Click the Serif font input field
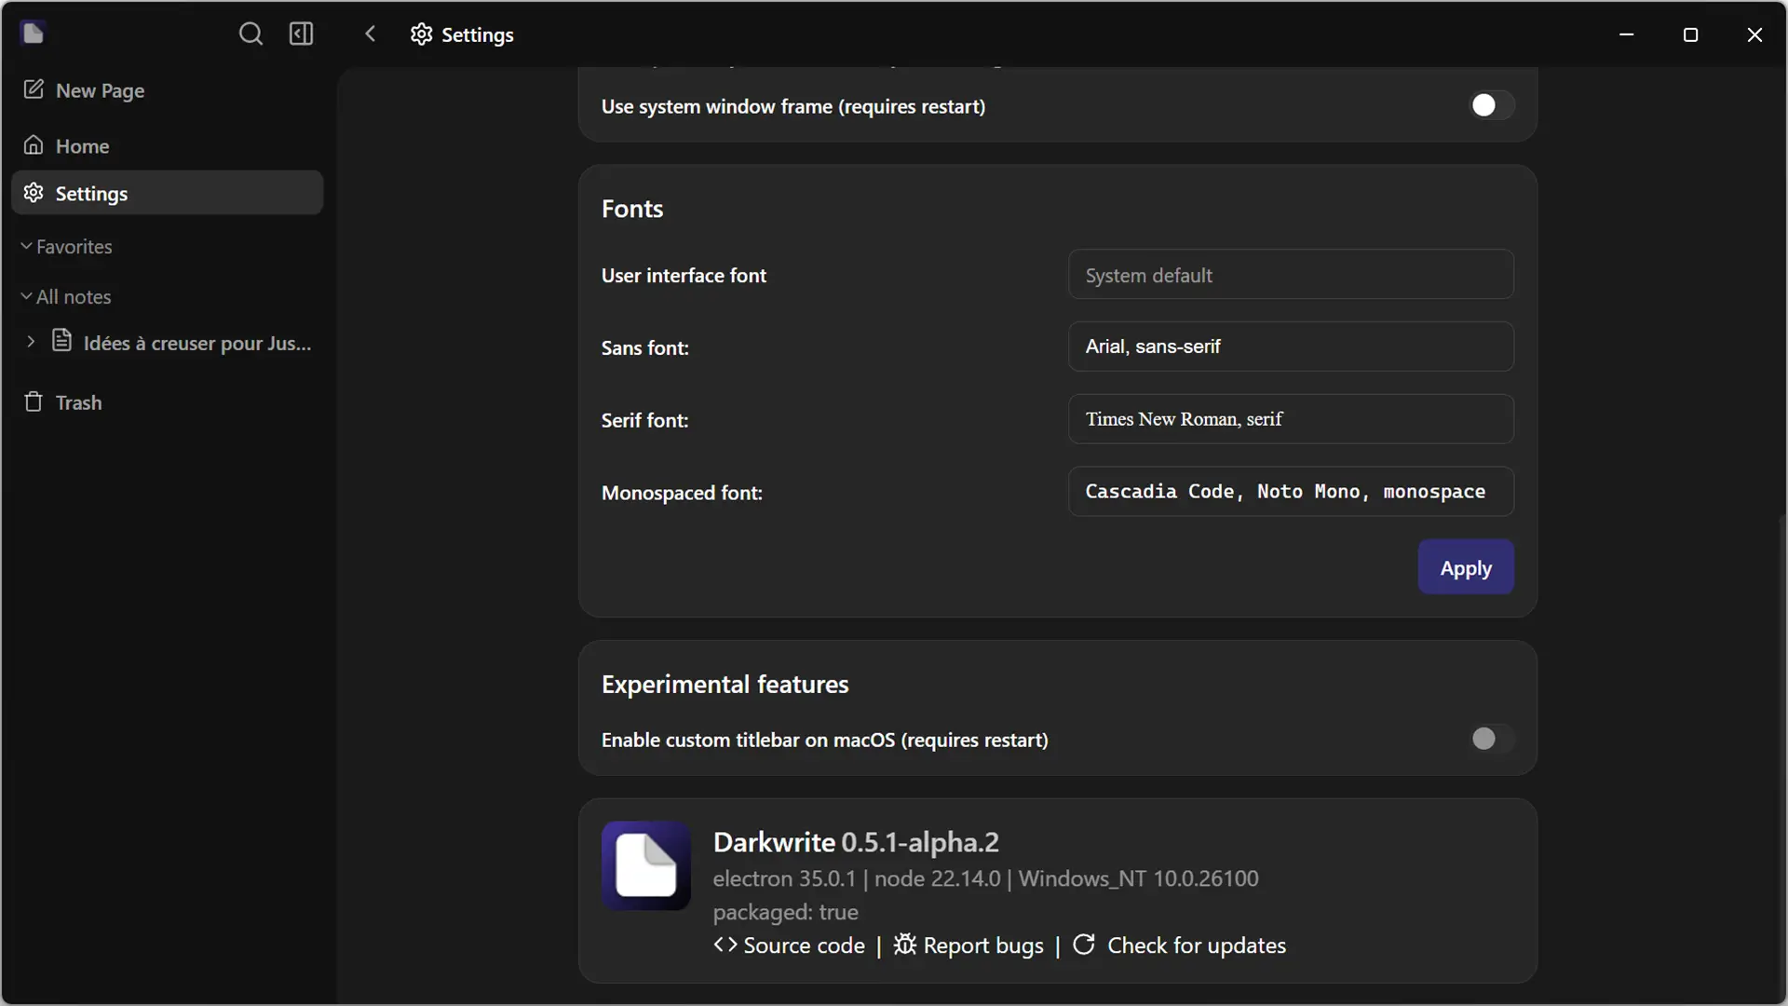This screenshot has width=1788, height=1006. pyautogui.click(x=1291, y=419)
